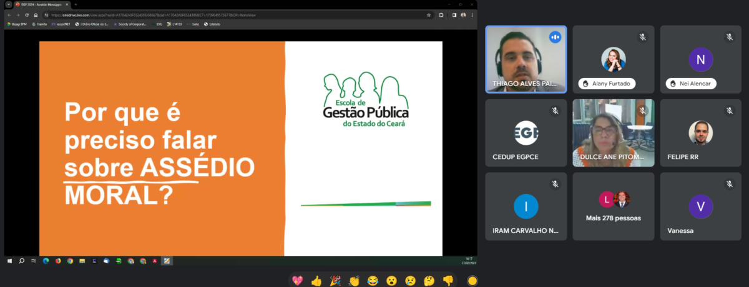This screenshot has height=287, width=749.
Task: Send the crying face reaction
Action: click(410, 281)
